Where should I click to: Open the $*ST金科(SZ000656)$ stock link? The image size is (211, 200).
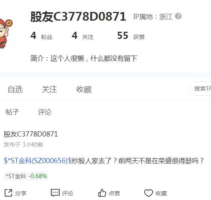tap(38, 161)
